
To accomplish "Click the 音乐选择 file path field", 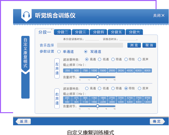I will coord(90,45).
